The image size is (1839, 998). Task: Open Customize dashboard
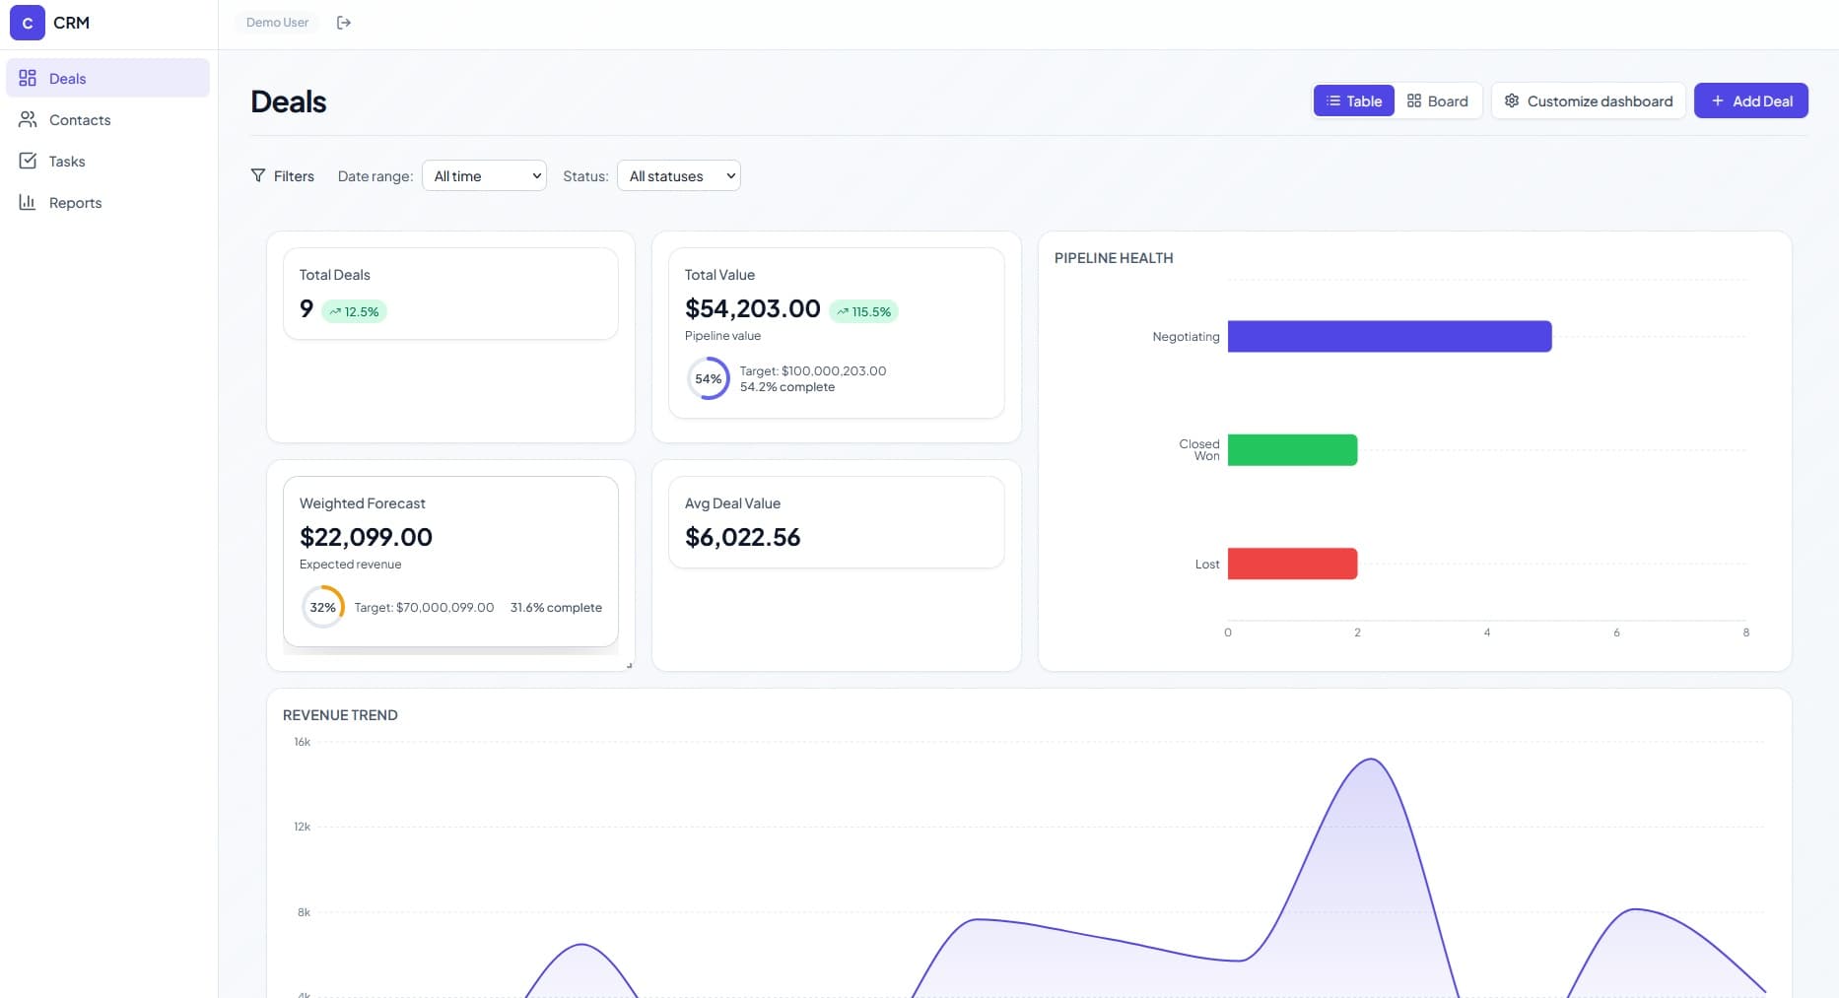[1588, 100]
